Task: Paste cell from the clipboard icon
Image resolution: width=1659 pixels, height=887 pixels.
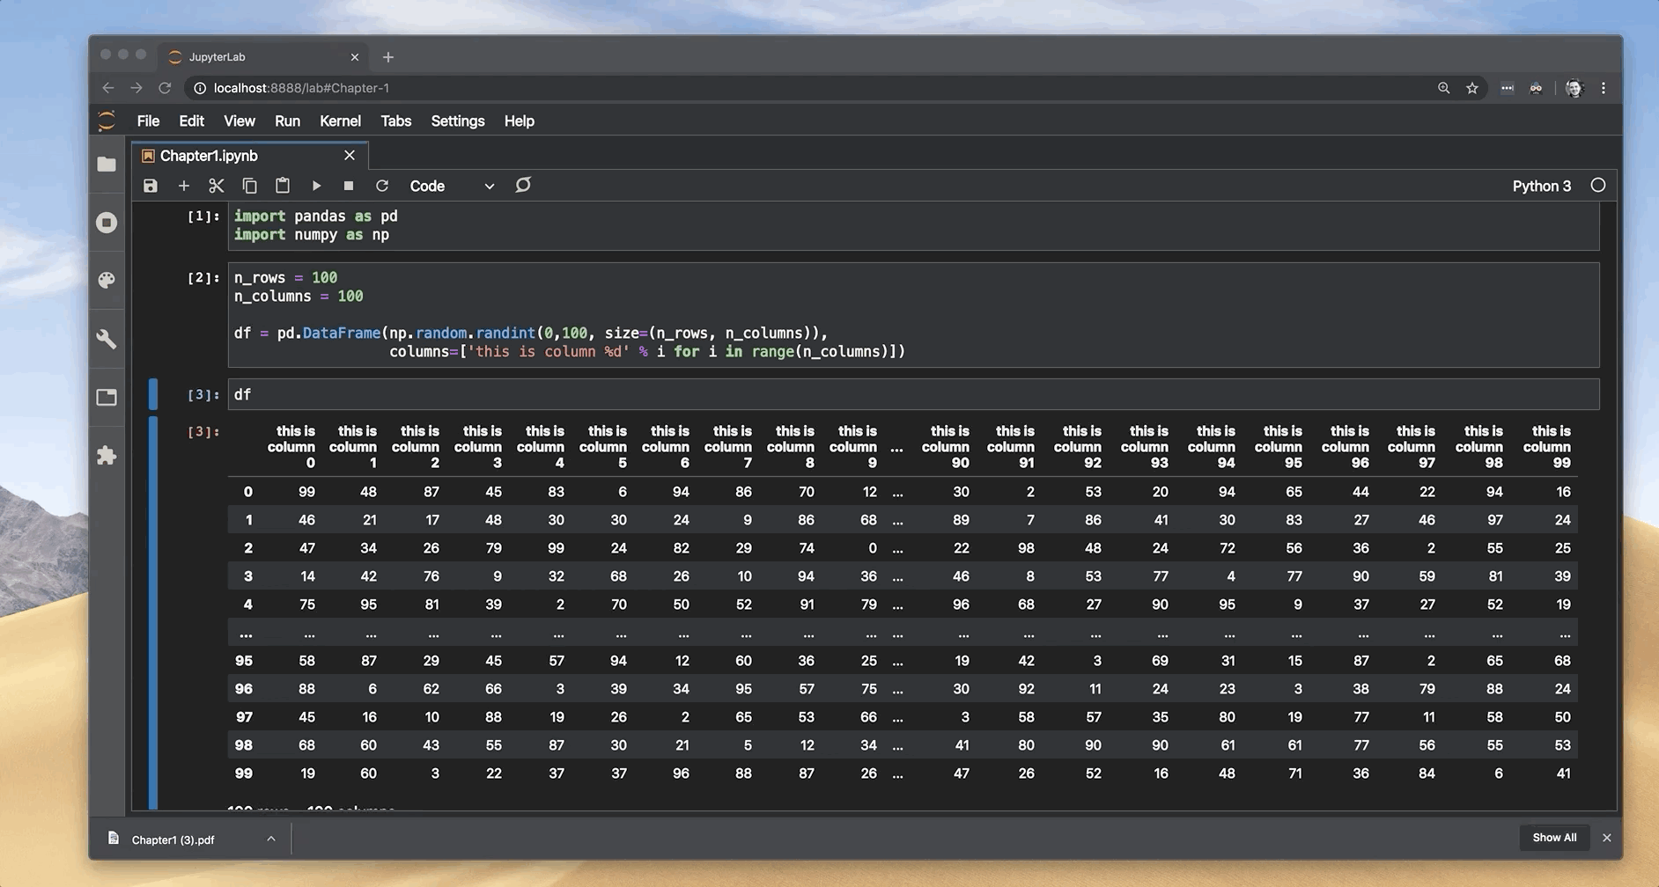Action: click(x=283, y=186)
